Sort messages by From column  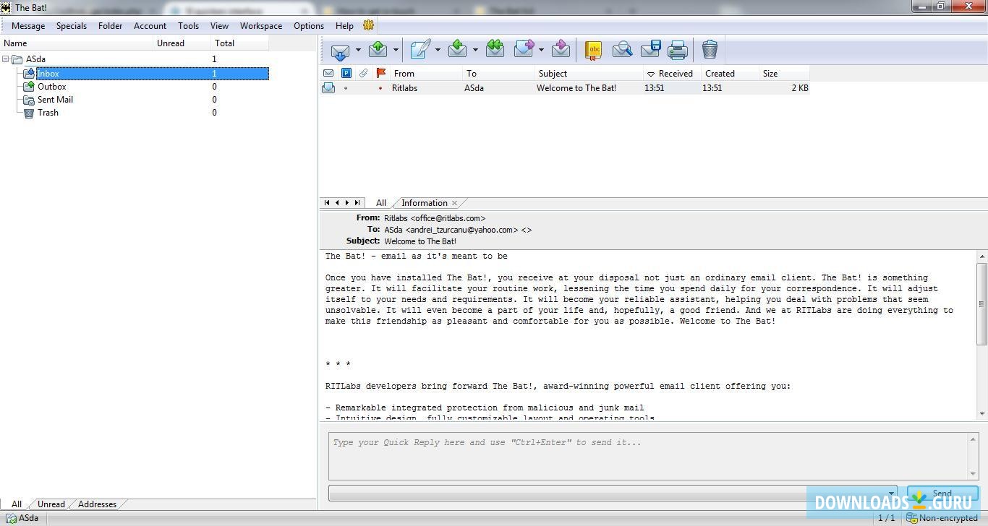click(x=426, y=74)
